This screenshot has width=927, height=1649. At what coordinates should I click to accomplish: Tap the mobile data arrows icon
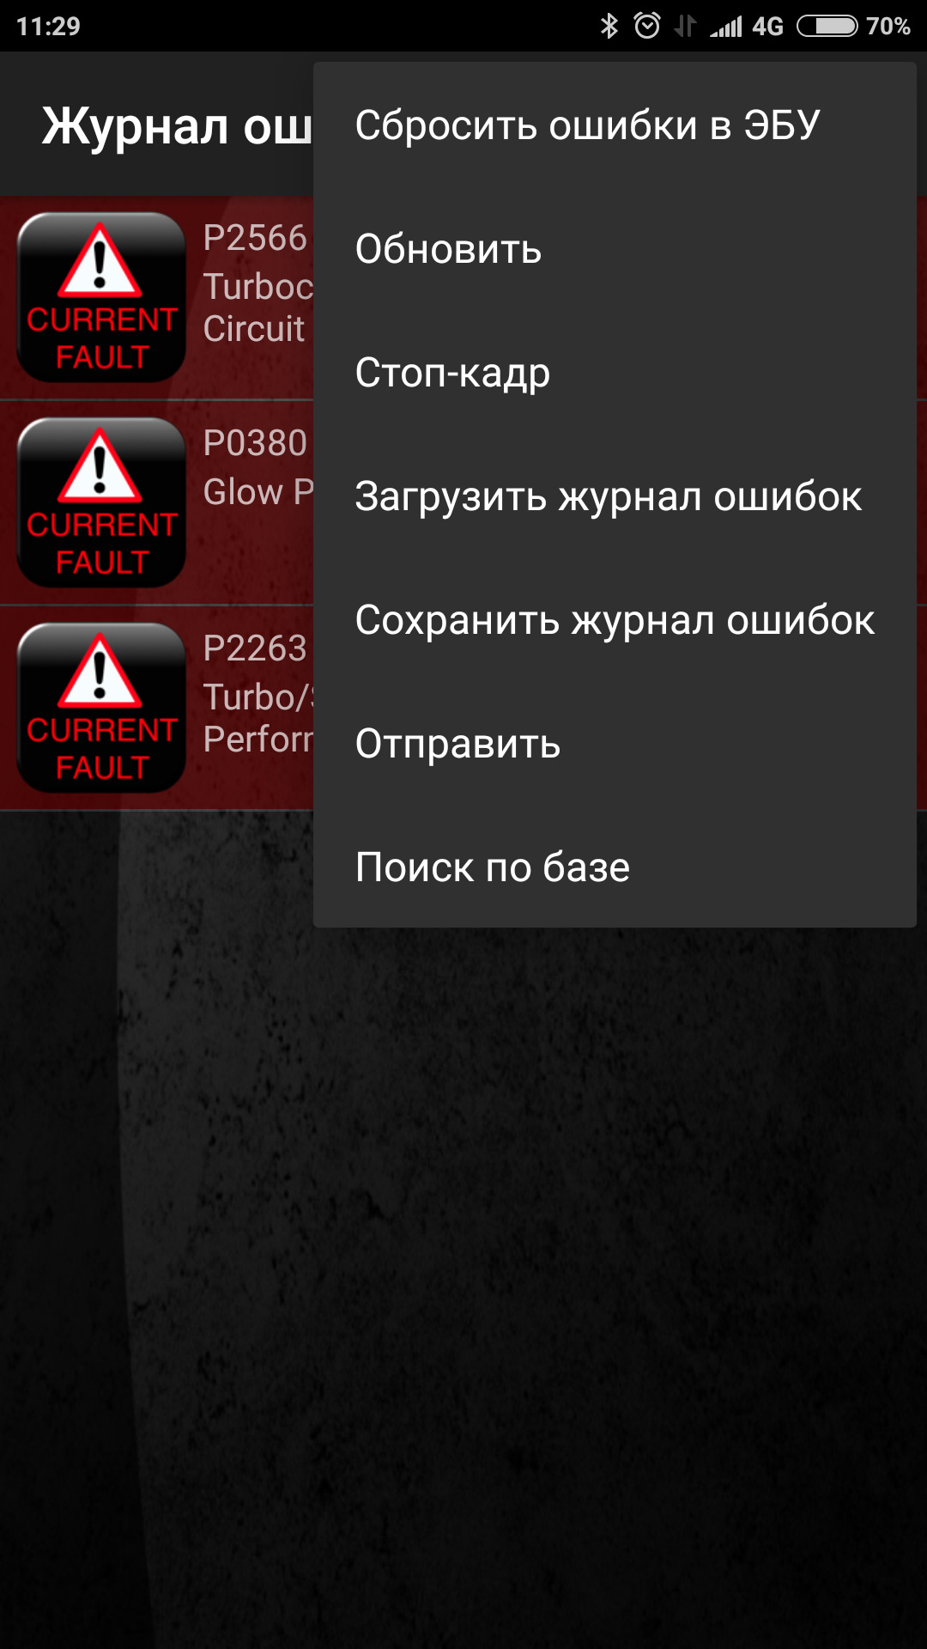click(685, 26)
